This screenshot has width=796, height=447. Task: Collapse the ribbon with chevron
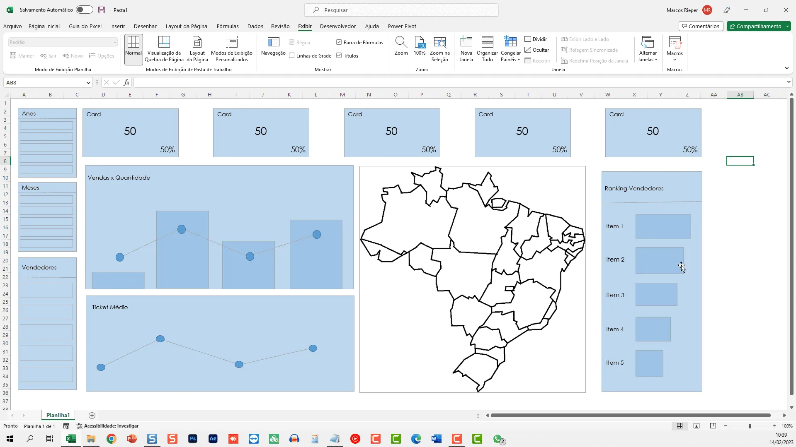(x=786, y=68)
